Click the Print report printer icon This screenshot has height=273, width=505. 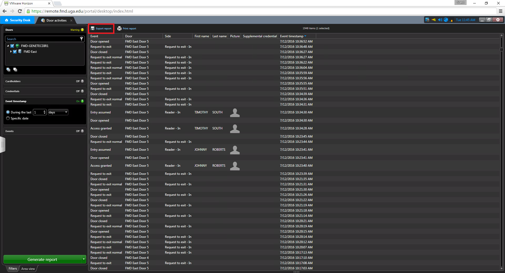(119, 29)
